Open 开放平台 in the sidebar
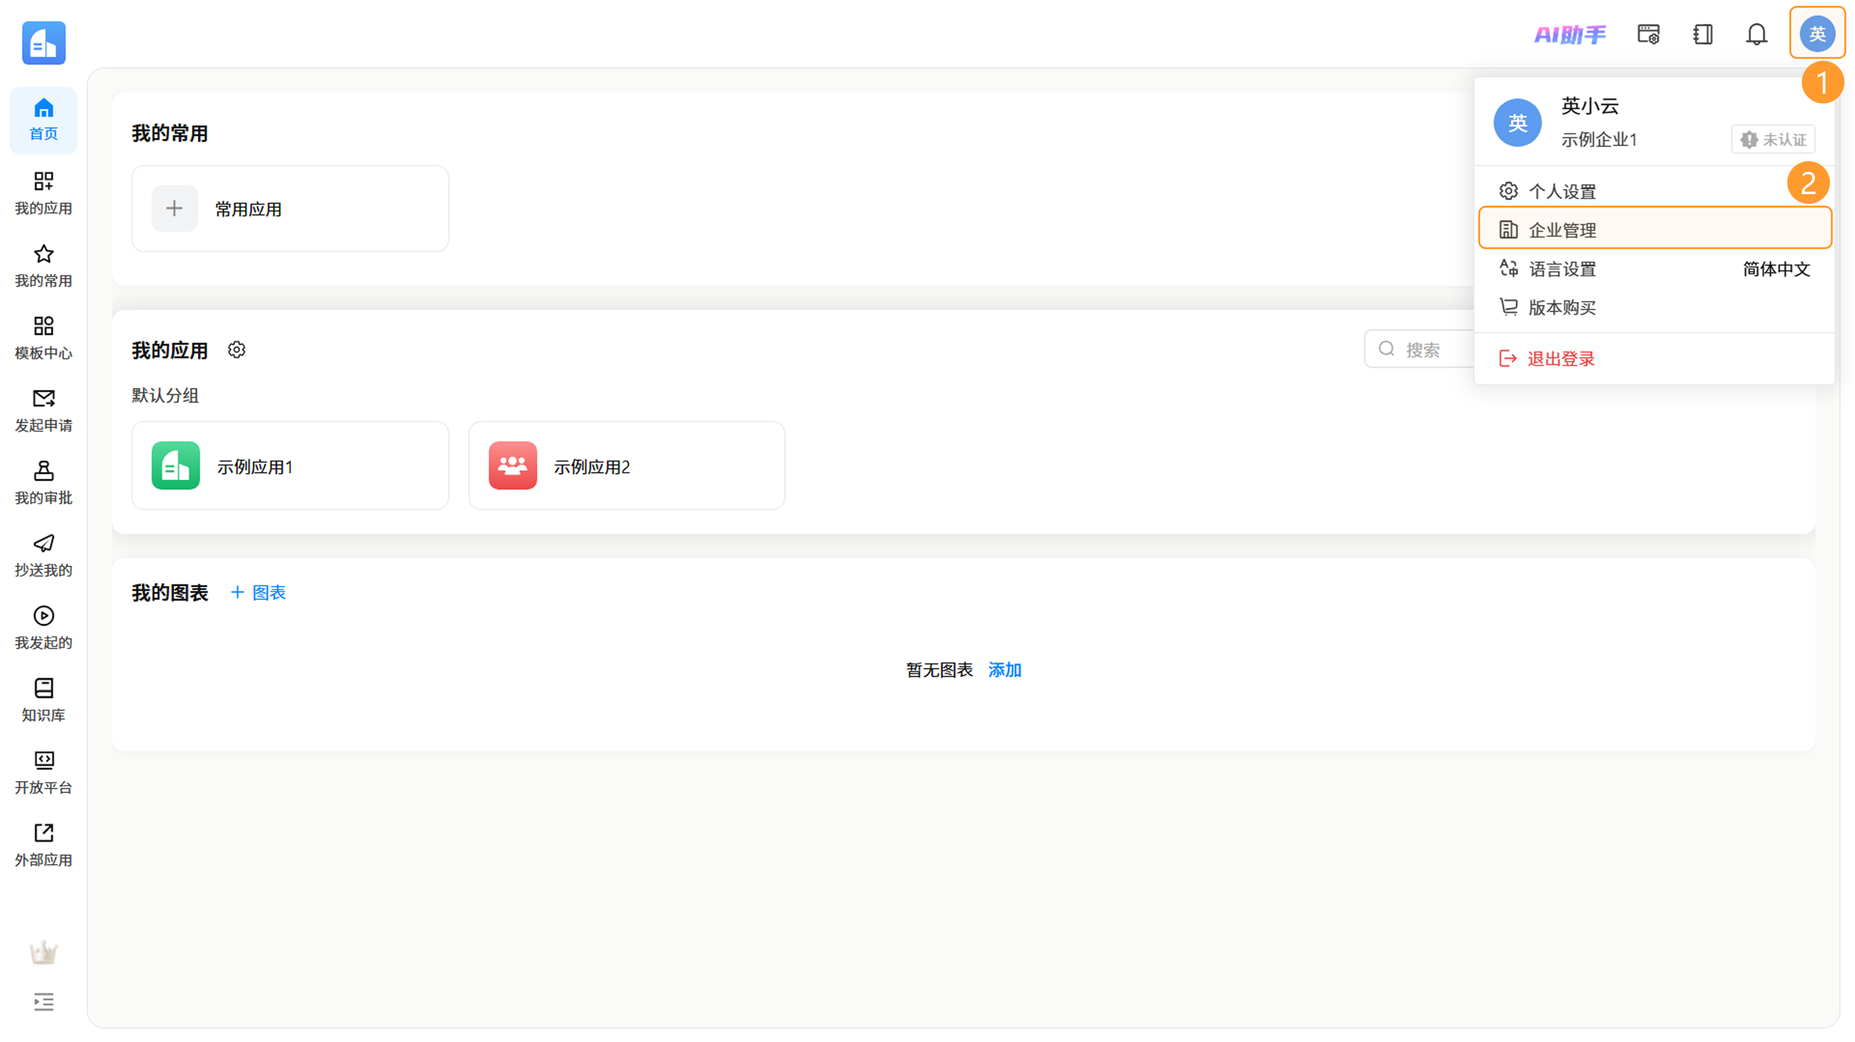1855x1042 pixels. click(x=43, y=772)
